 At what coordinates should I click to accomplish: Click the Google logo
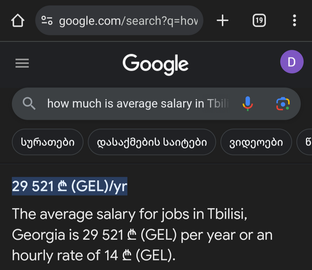tap(155, 64)
